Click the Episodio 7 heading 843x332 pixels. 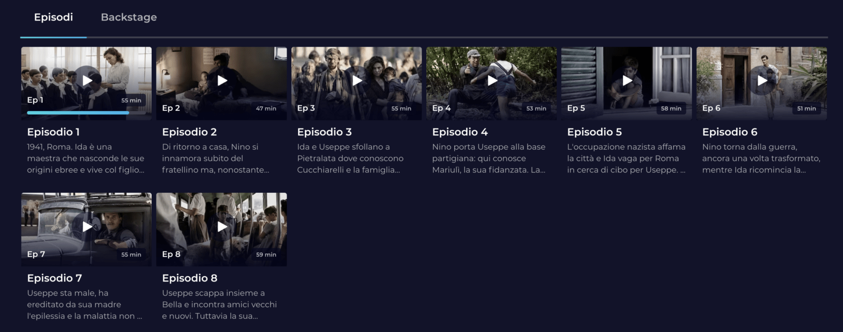pos(54,278)
